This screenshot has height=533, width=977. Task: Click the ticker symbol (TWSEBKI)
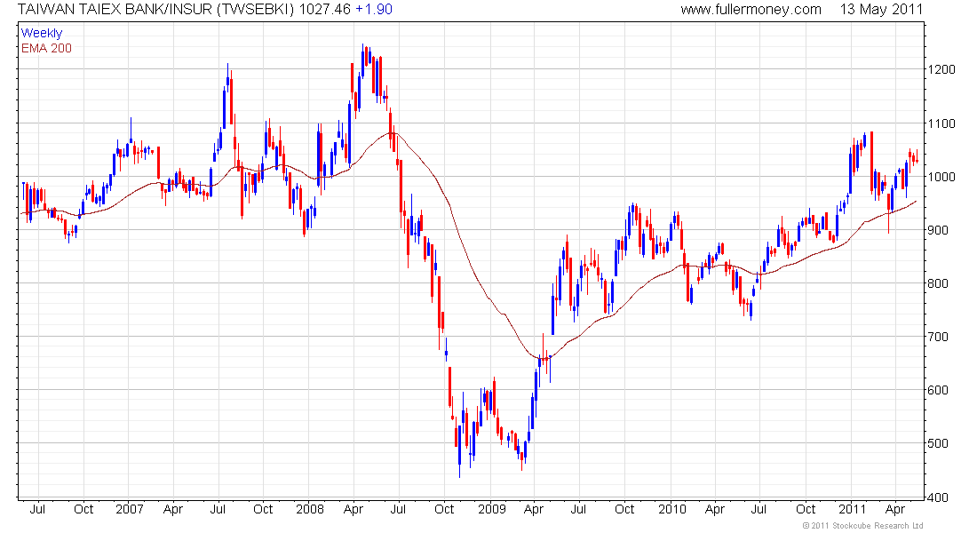click(x=256, y=10)
